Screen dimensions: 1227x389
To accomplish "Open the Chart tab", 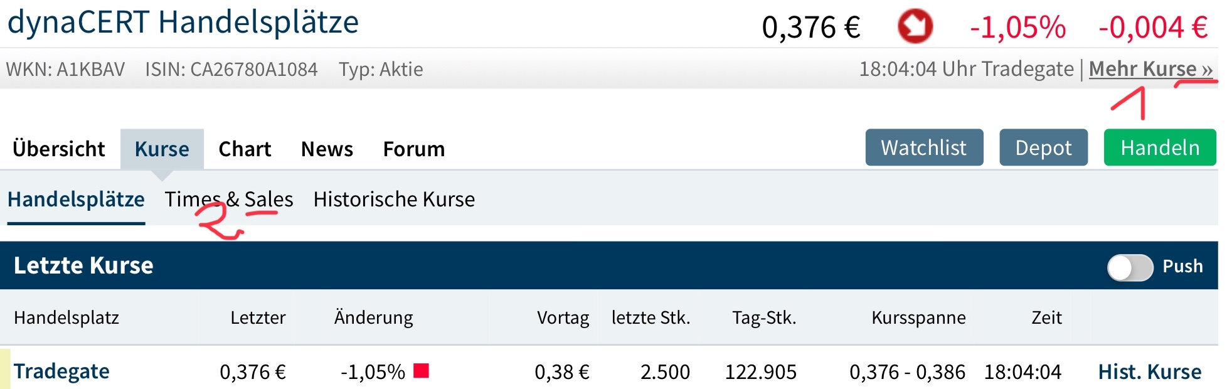I will (245, 149).
